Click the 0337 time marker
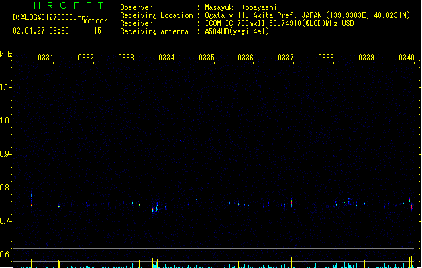Image resolution: width=422 pixels, height=268 pixels. point(286,58)
